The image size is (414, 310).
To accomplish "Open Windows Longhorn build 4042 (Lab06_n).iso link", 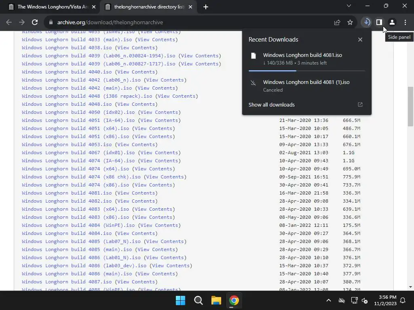I will pos(81,80).
